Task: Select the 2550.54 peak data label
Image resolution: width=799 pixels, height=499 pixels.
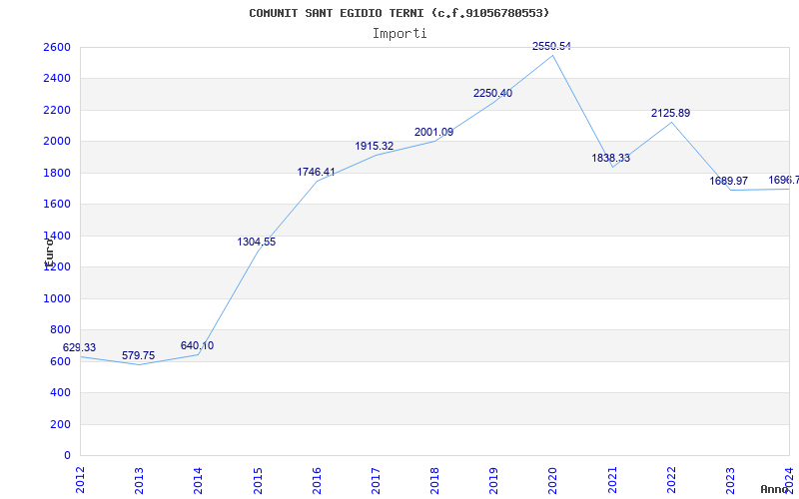Action: pos(551,46)
